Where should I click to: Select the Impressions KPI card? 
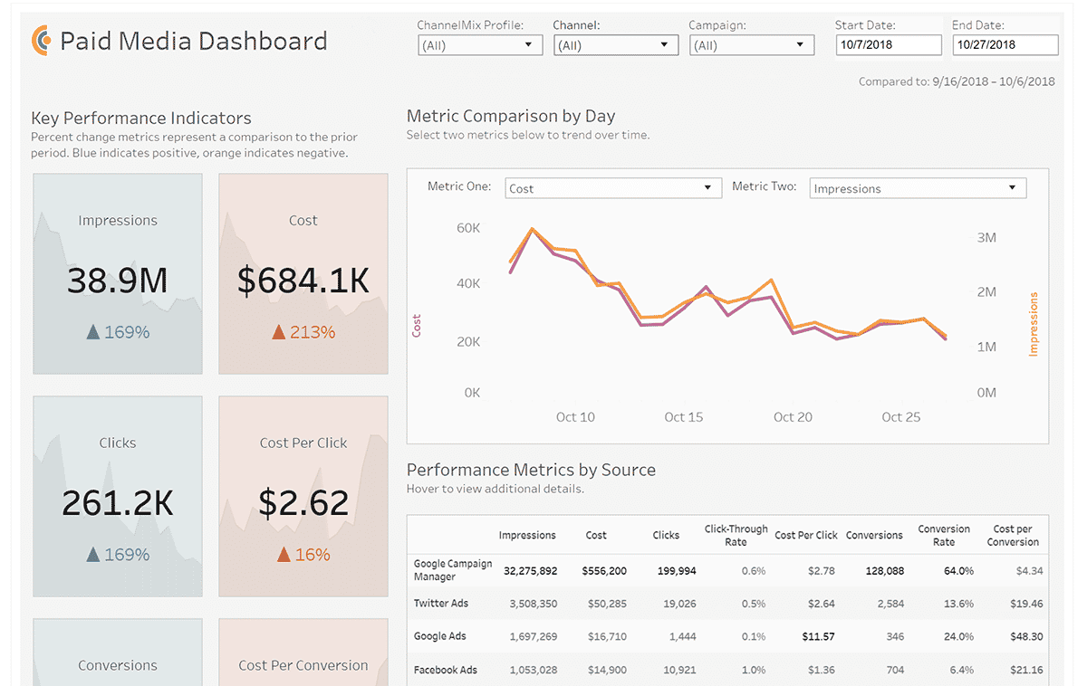pyautogui.click(x=118, y=273)
